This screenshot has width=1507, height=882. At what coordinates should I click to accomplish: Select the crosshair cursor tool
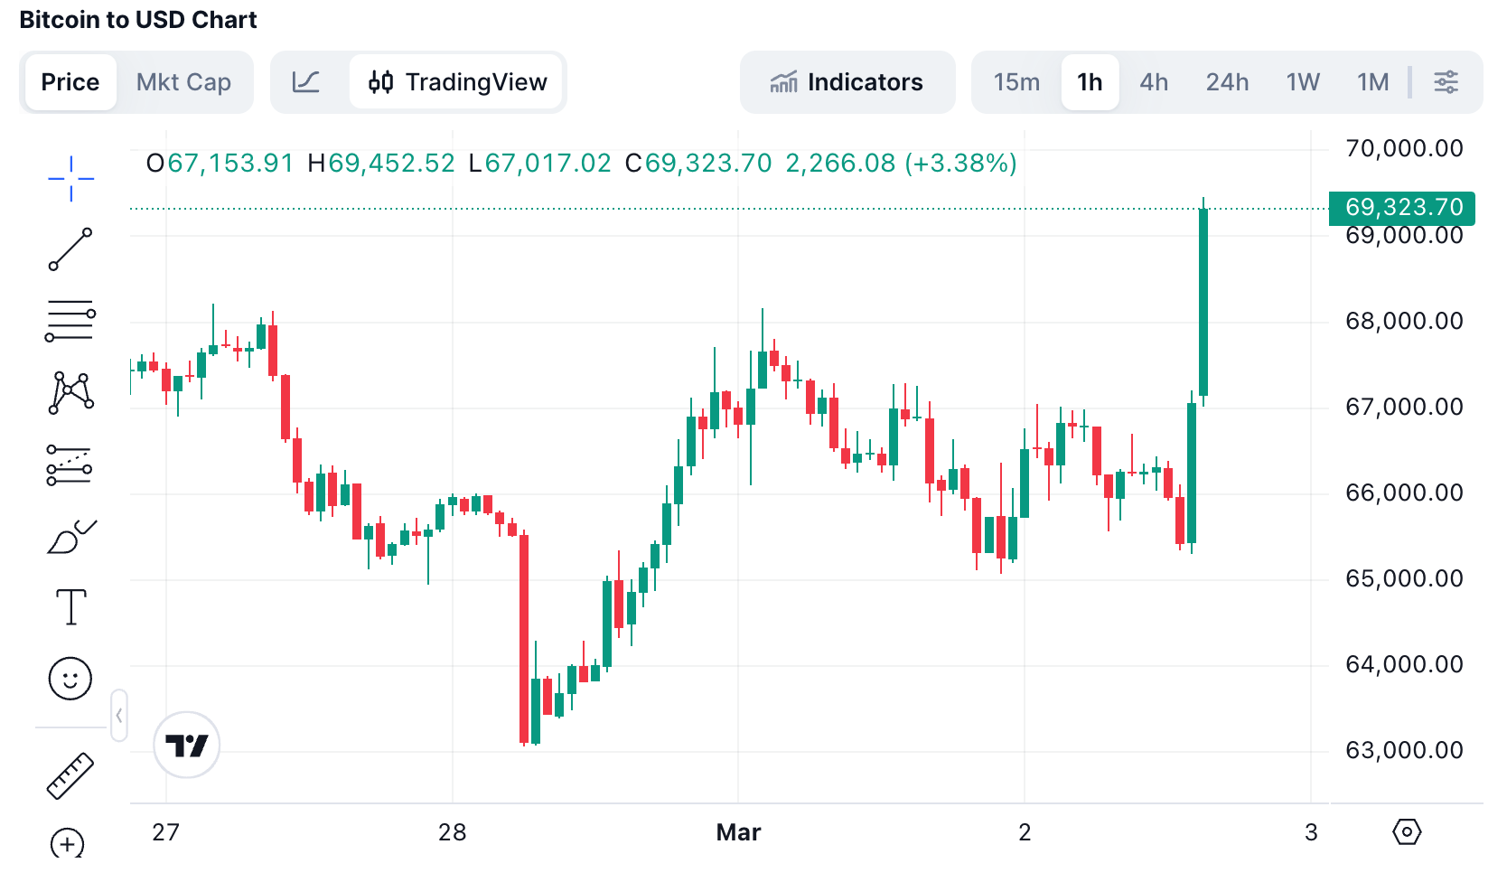[x=70, y=178]
